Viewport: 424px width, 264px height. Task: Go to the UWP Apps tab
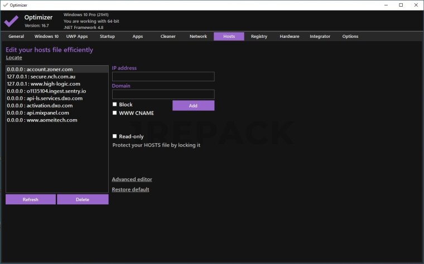tap(77, 37)
